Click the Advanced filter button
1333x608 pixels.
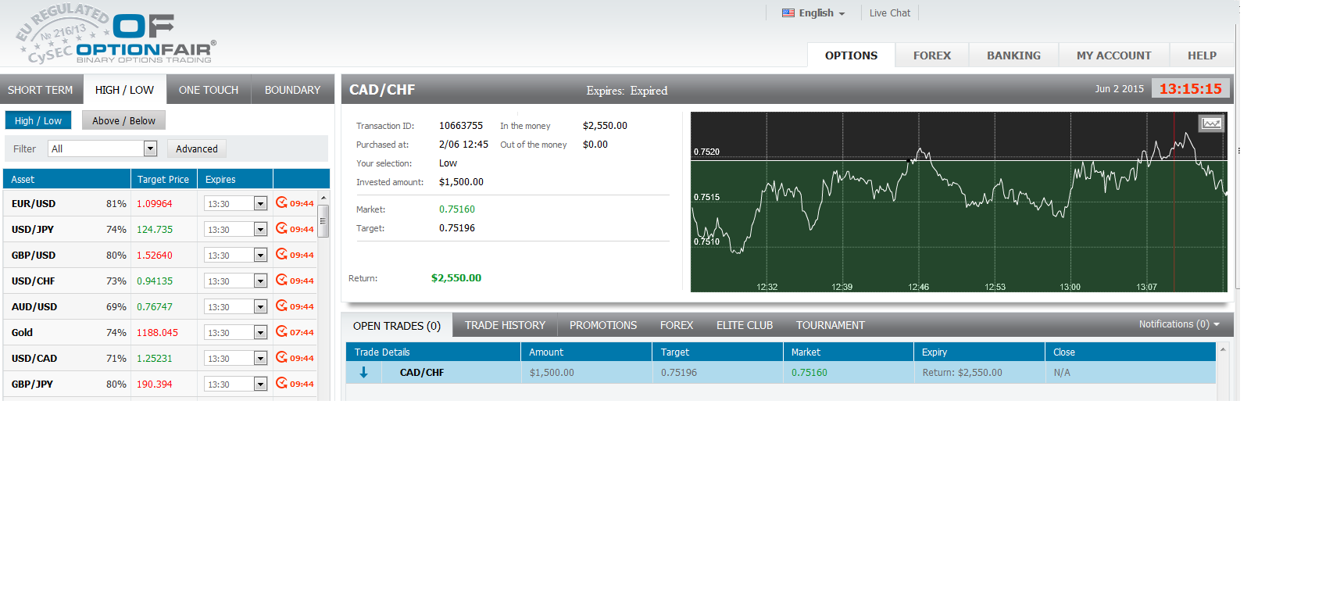pos(197,148)
